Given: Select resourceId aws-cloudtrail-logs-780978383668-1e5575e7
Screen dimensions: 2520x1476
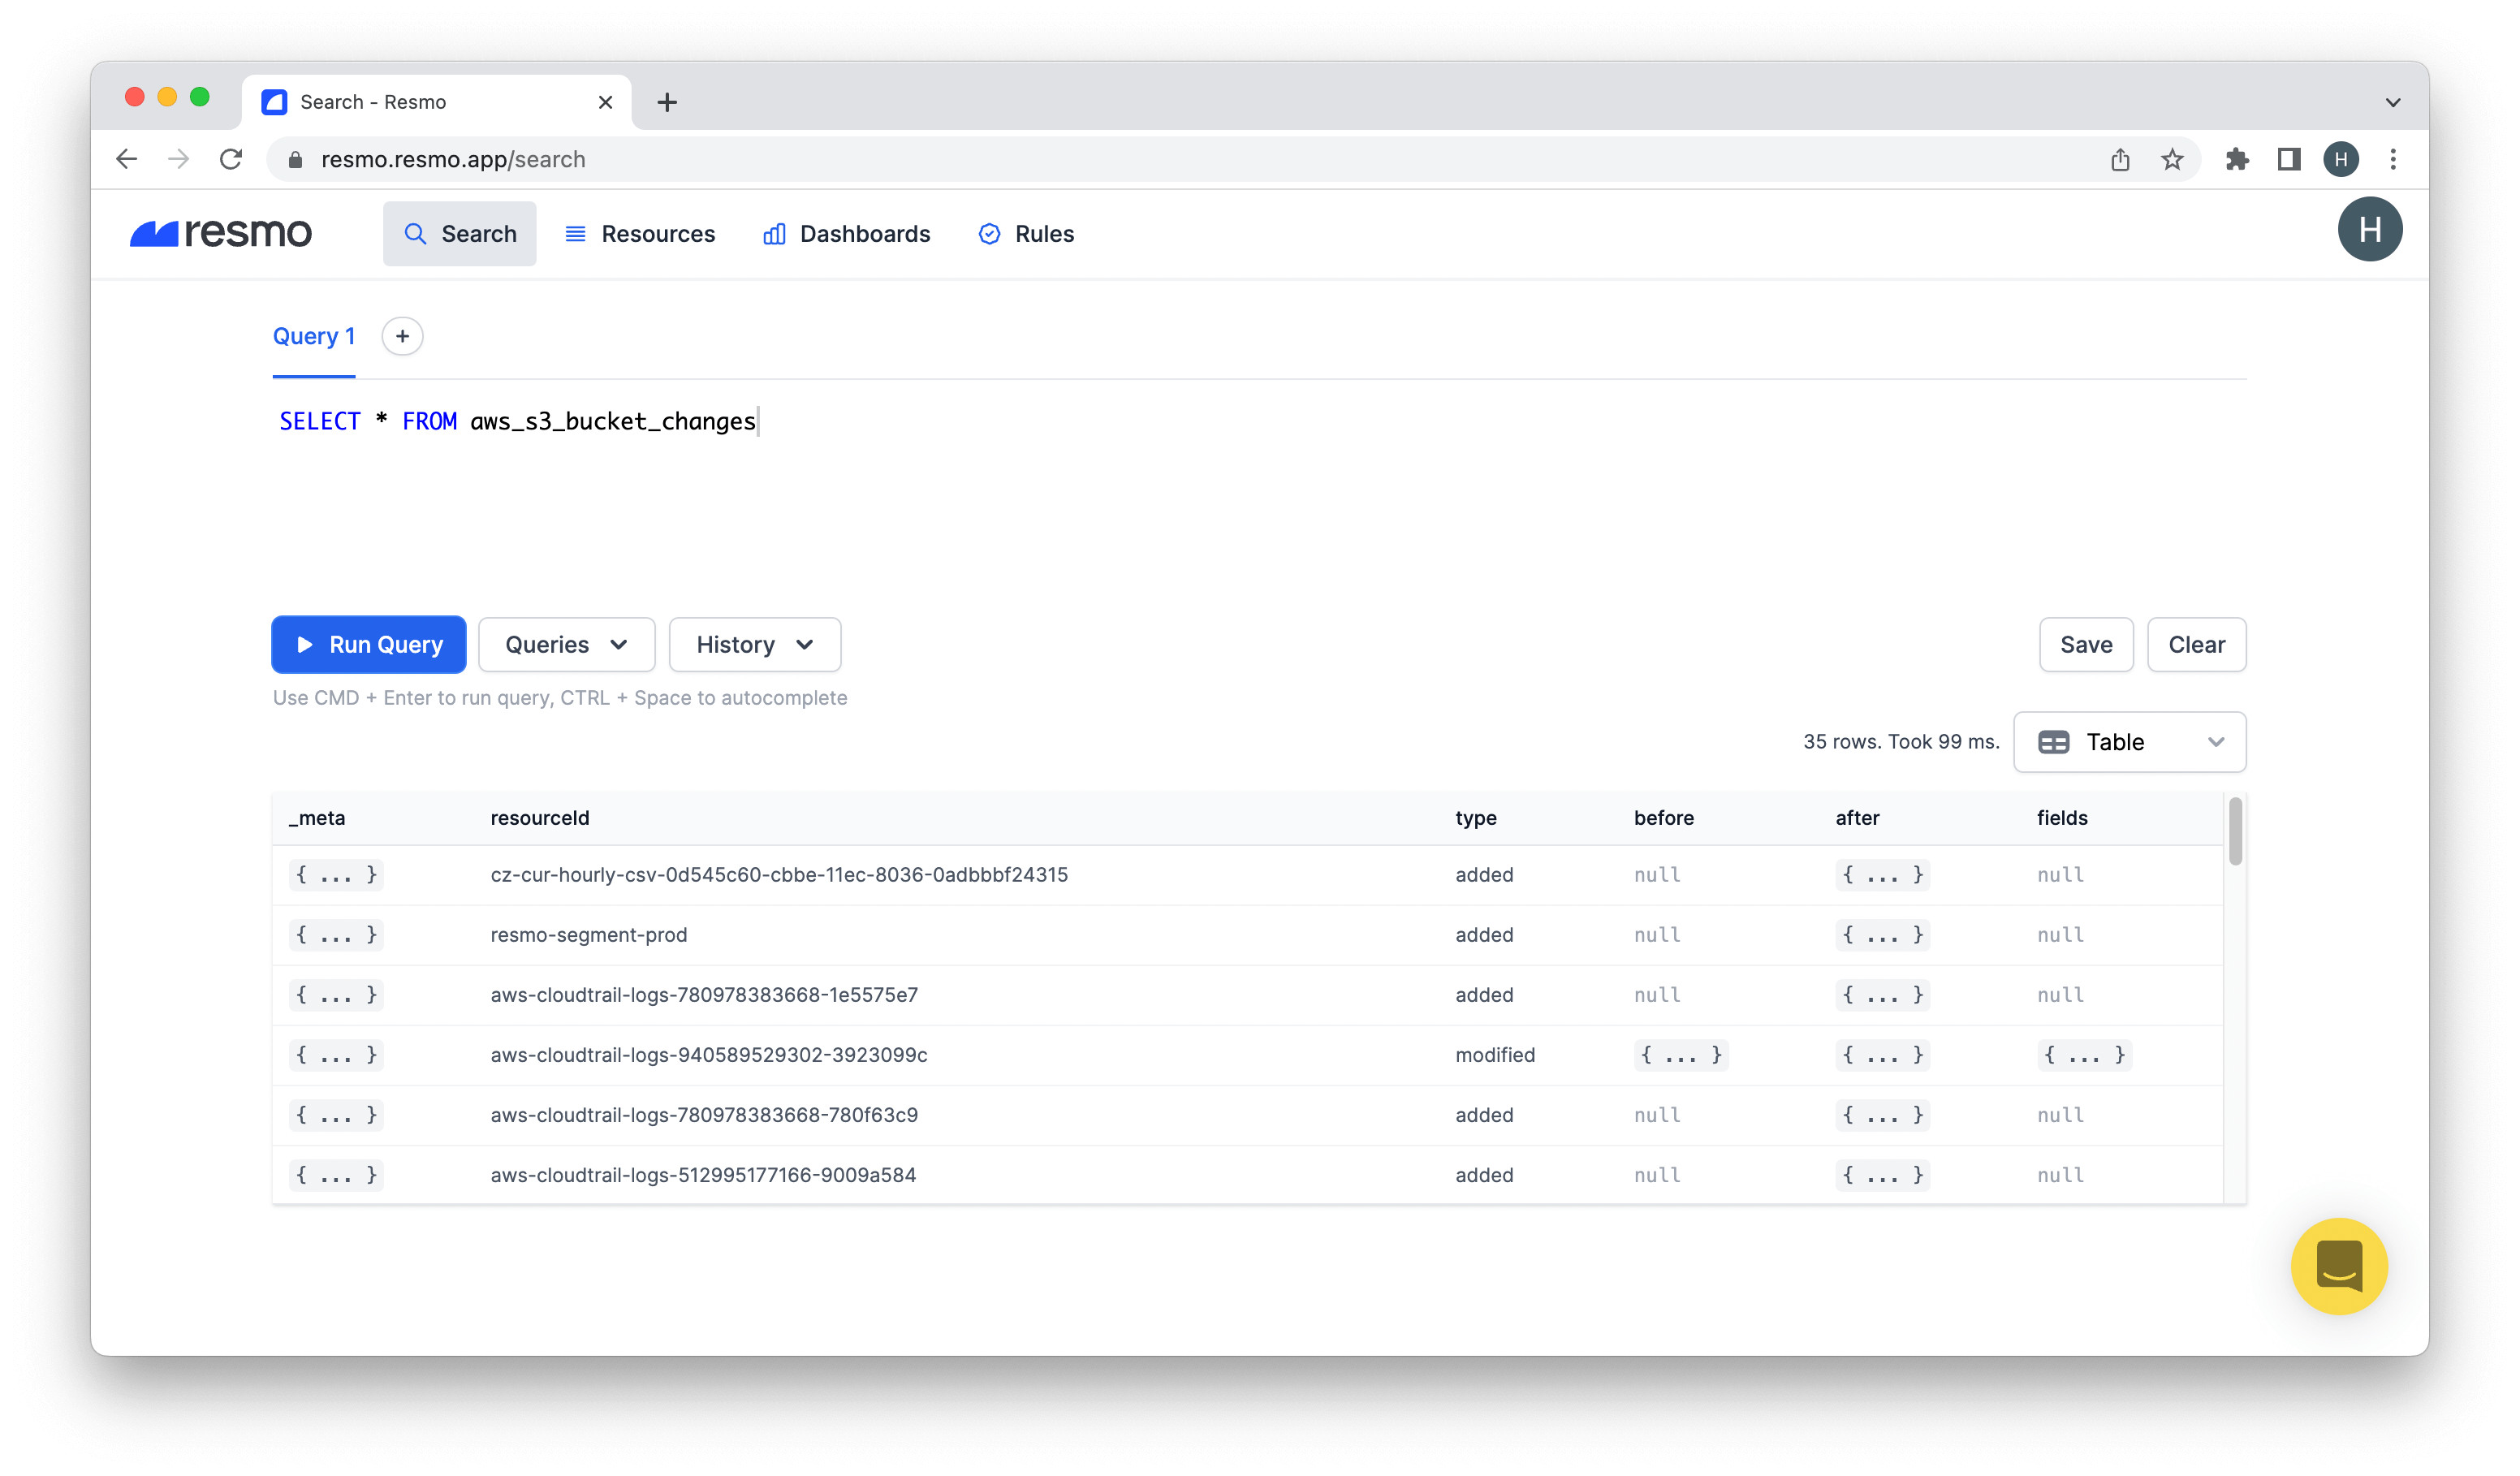Looking at the screenshot, I should point(704,994).
